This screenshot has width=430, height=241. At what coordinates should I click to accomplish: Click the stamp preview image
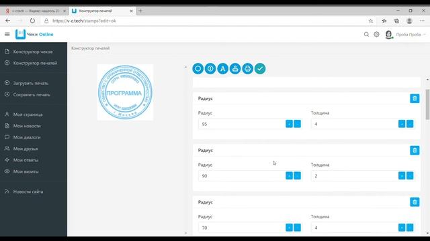pos(126,92)
